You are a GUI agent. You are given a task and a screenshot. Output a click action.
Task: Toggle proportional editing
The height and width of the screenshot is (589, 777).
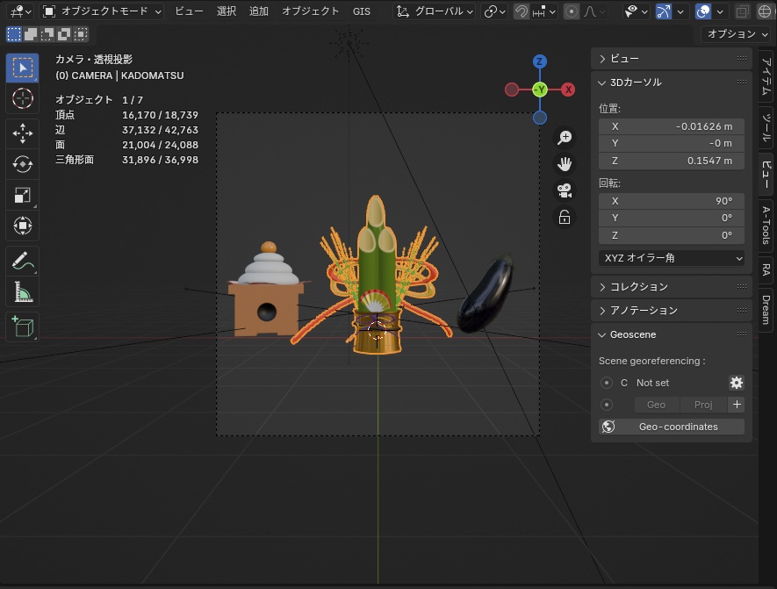571,11
